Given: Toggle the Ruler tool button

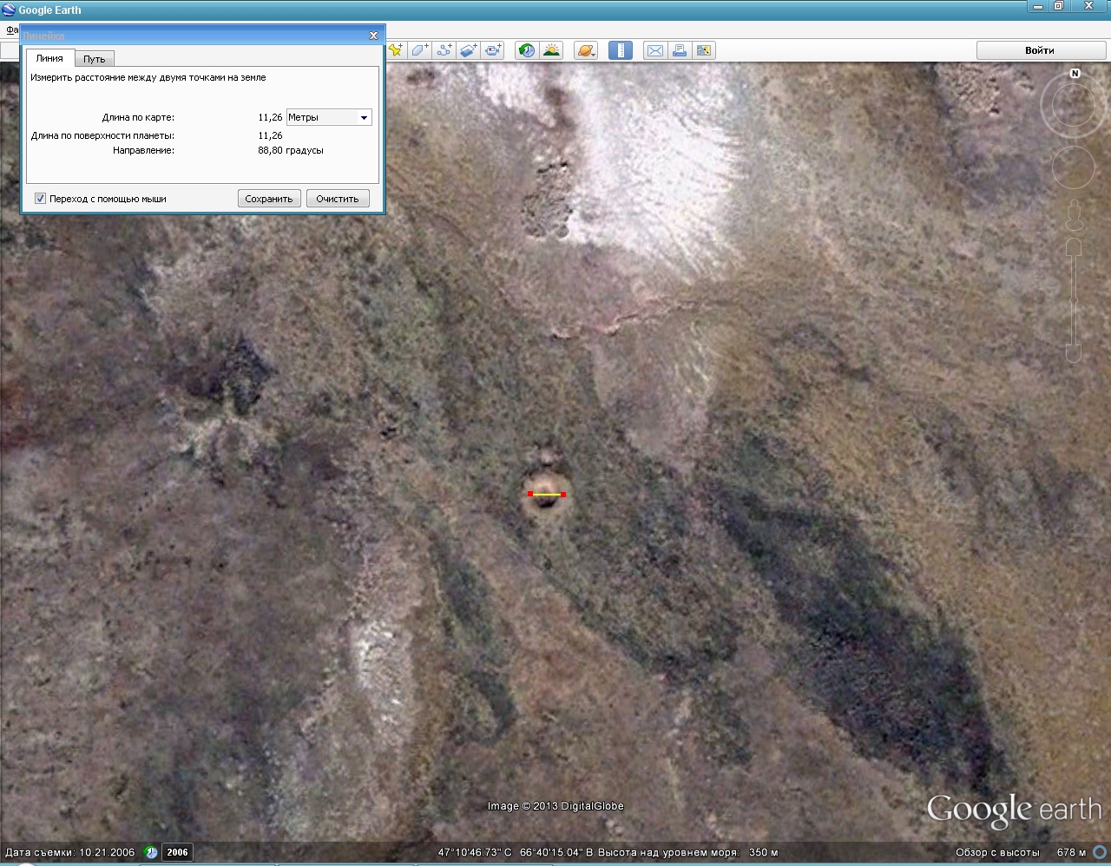Looking at the screenshot, I should click(620, 50).
